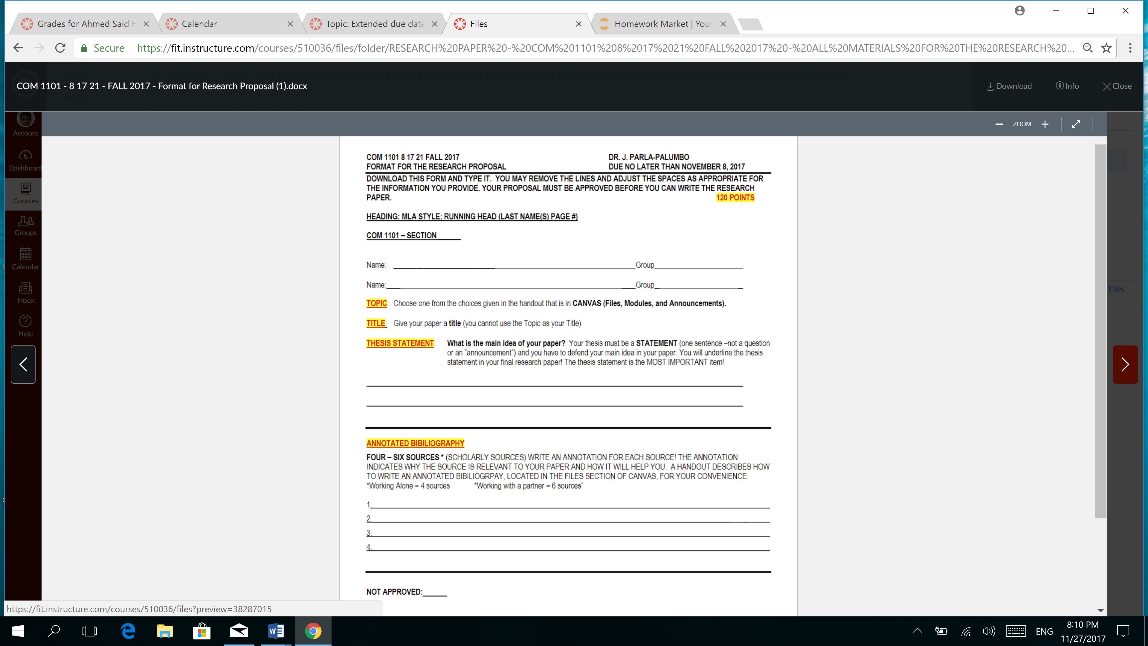Click the document filename in preview header

[x=162, y=86]
